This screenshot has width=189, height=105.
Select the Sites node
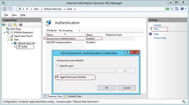click(x=16, y=40)
